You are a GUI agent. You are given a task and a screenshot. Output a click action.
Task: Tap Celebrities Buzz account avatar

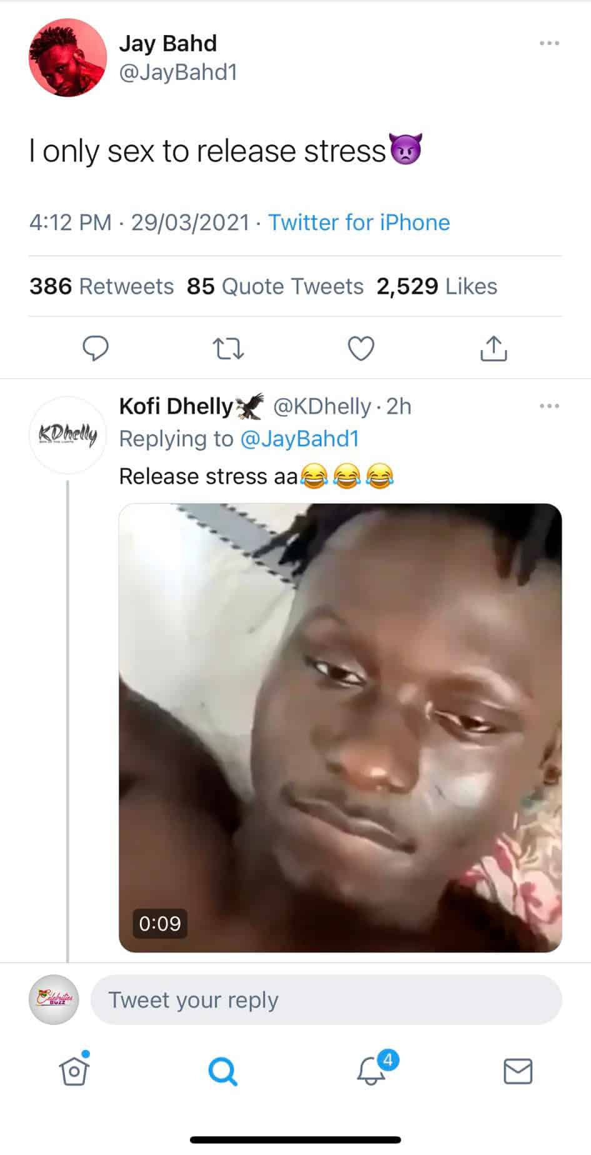click(x=54, y=999)
